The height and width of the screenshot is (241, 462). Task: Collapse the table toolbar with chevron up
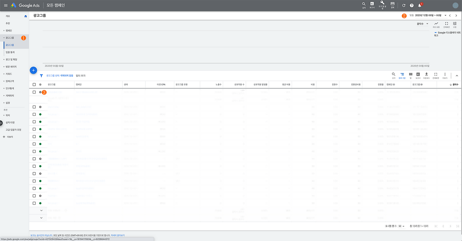pyautogui.click(x=457, y=76)
